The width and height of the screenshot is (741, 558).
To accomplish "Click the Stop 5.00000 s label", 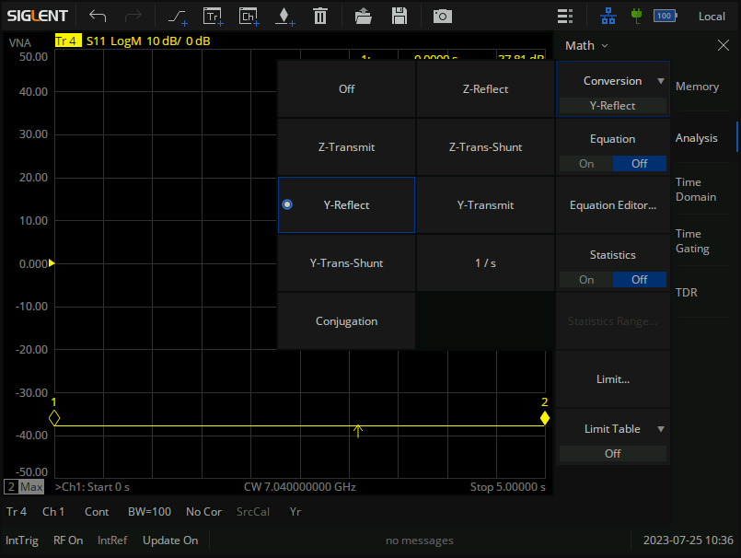I will coord(507,486).
